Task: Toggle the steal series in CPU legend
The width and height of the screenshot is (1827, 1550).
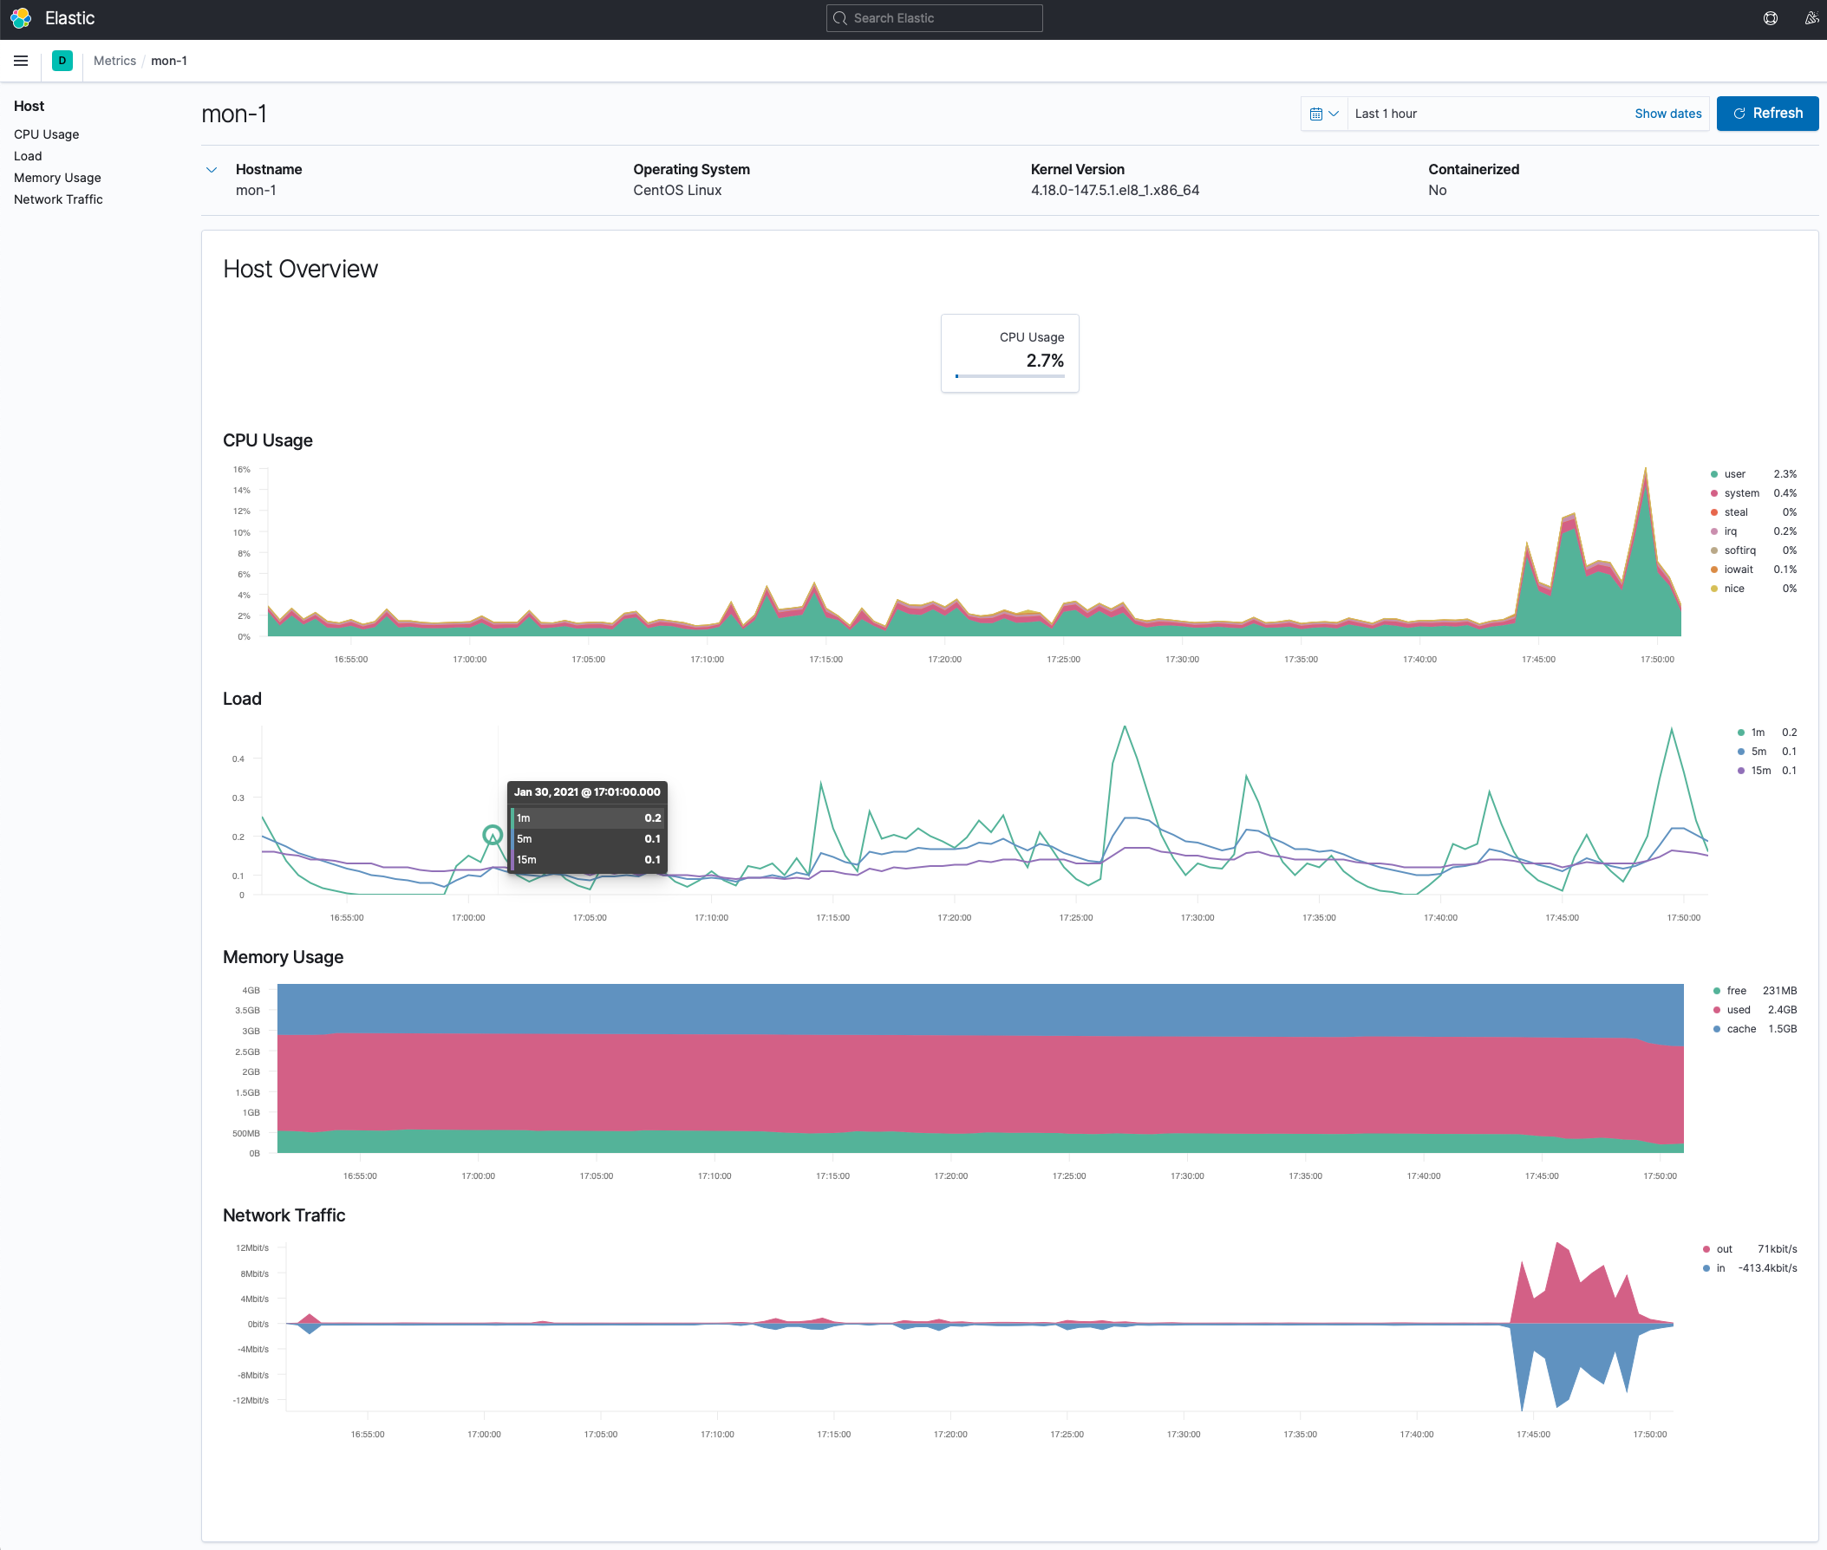Action: [1753, 512]
